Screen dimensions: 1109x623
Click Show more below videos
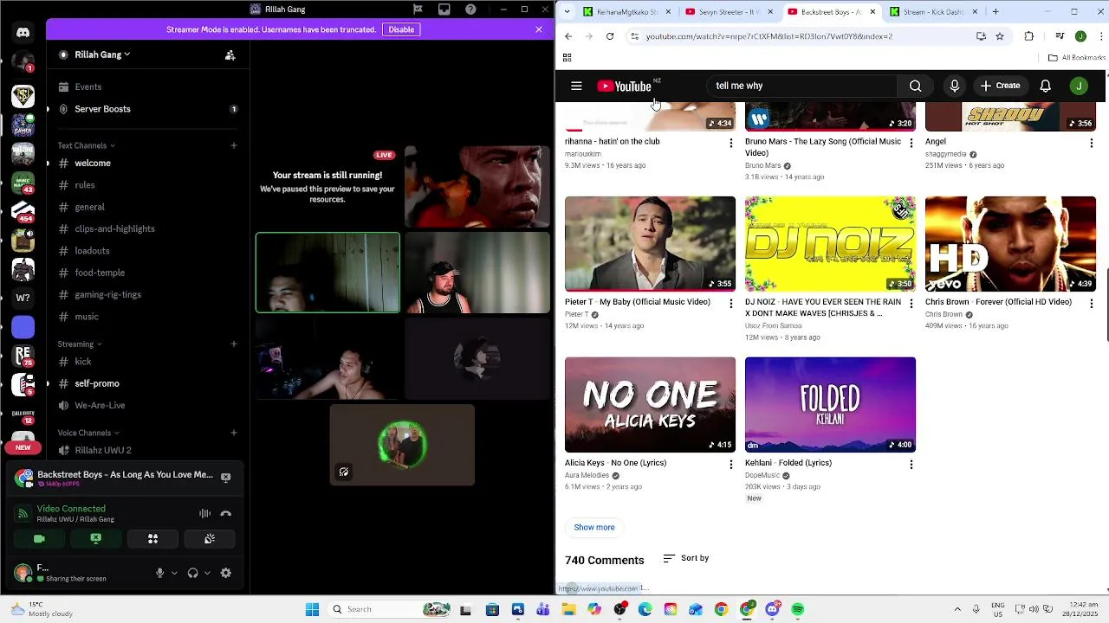(594, 528)
